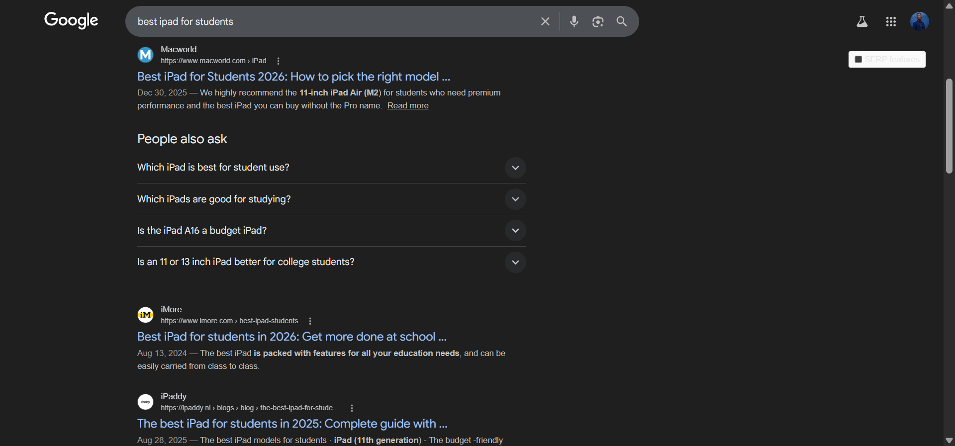Click the People also ask heading
This screenshot has height=446, width=955.
(182, 139)
